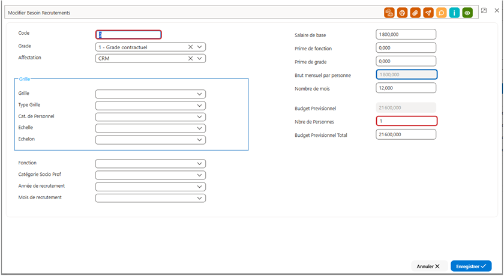Screen dimensions: 504x276
Task: Expand the Affectation dropdown
Action: [199, 58]
